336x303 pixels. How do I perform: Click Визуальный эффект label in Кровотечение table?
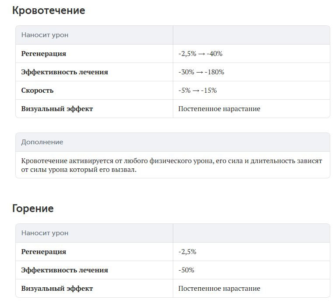tap(57, 109)
